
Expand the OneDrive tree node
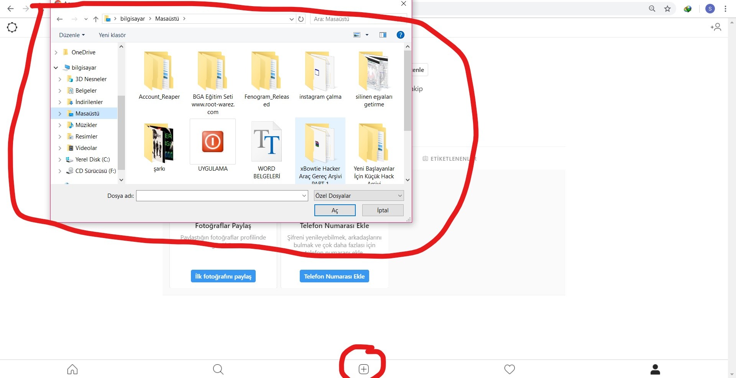56,52
